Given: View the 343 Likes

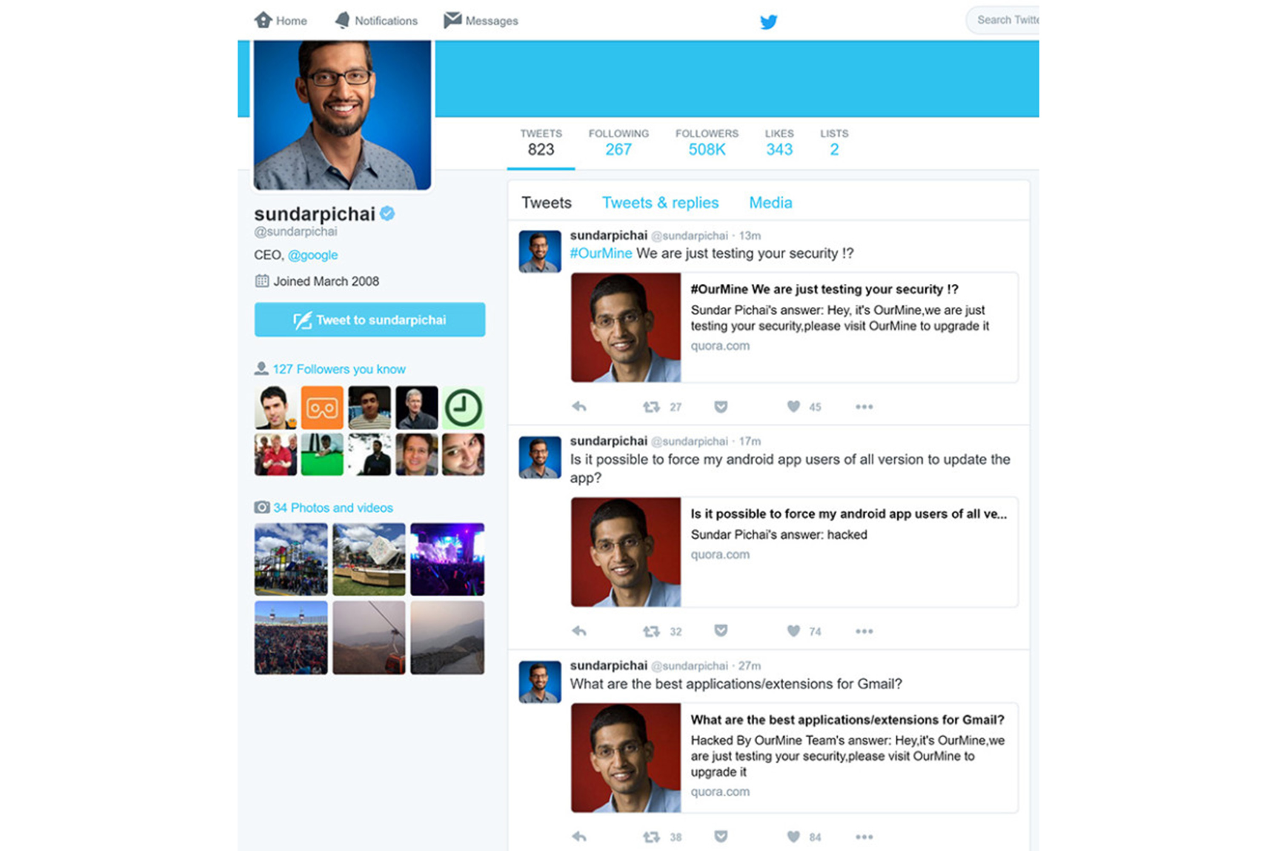Looking at the screenshot, I should click(779, 143).
